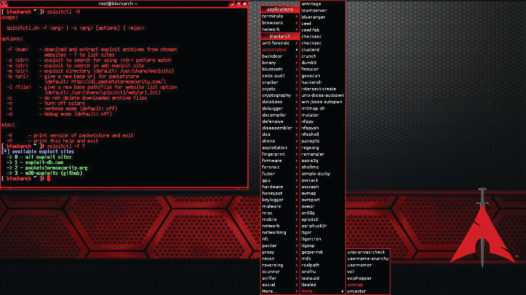Launch clusterd tool
Screen dimensions: 526x295
(x=310, y=50)
